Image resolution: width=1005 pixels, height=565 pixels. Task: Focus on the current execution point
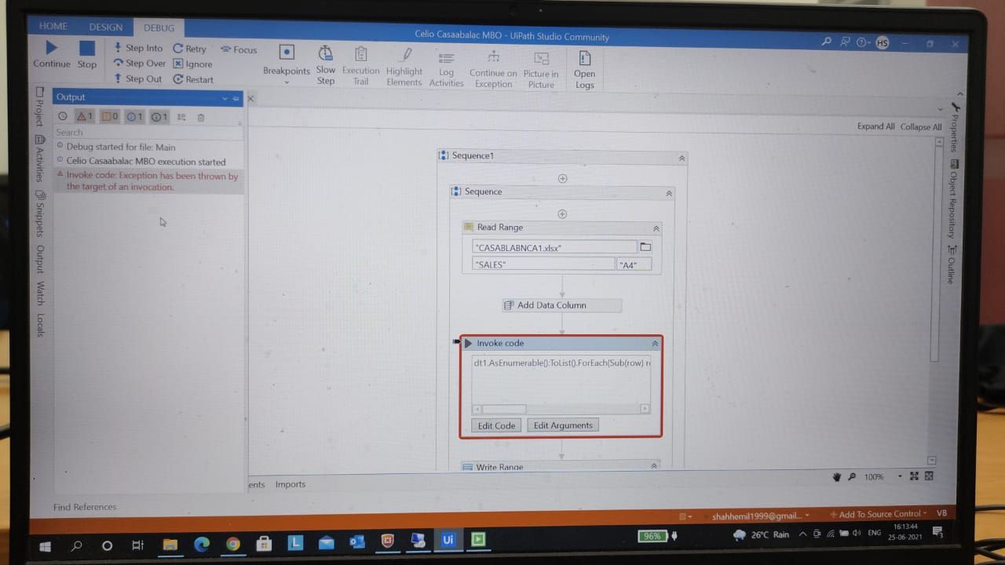pos(239,49)
